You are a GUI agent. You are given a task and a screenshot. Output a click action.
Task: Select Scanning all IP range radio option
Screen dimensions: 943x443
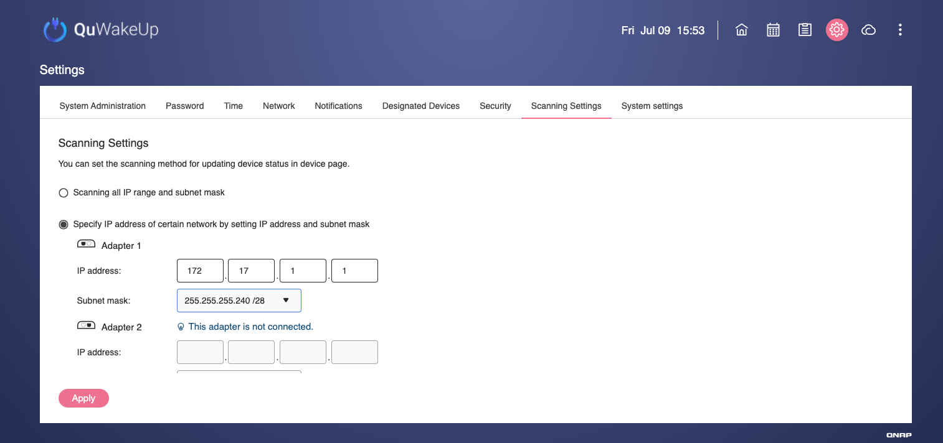63,193
